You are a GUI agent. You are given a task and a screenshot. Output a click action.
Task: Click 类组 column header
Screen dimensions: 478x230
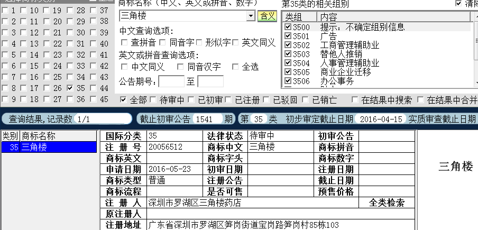tap(299, 17)
